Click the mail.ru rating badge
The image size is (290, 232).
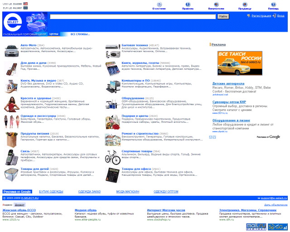[x=255, y=226]
